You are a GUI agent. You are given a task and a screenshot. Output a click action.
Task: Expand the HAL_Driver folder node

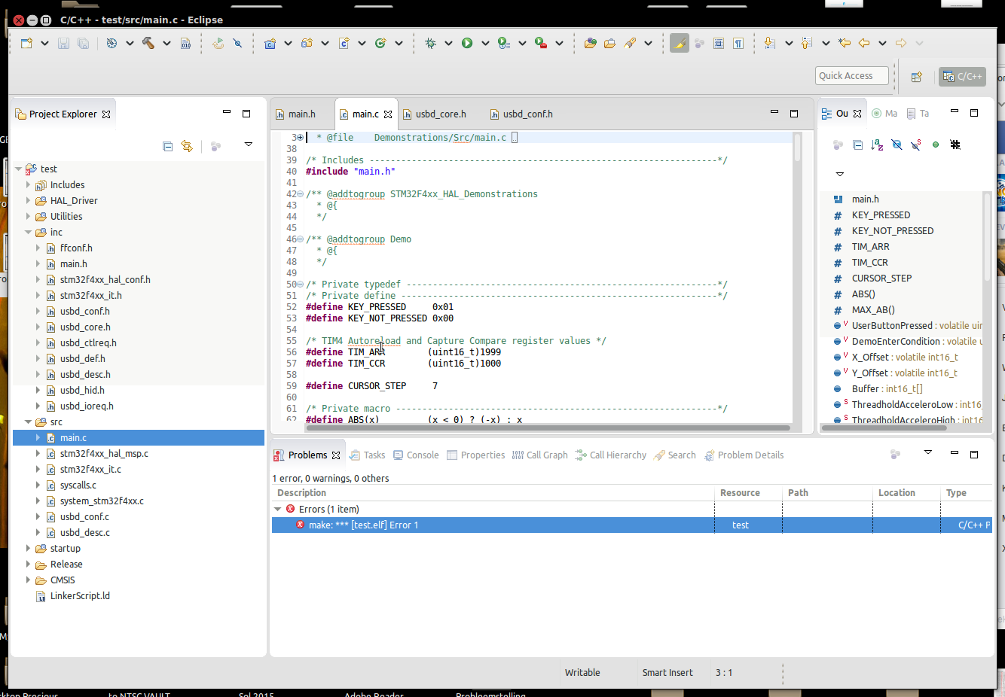29,201
